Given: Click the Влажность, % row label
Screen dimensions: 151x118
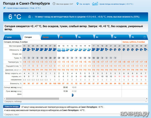Looking at the screenshot, I should pos(16,83).
